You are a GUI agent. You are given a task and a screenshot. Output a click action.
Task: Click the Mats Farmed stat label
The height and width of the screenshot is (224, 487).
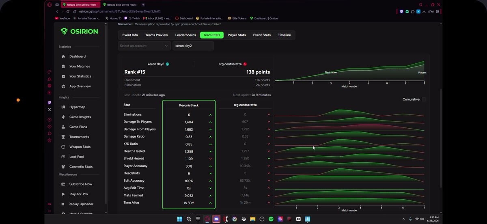click(x=133, y=196)
